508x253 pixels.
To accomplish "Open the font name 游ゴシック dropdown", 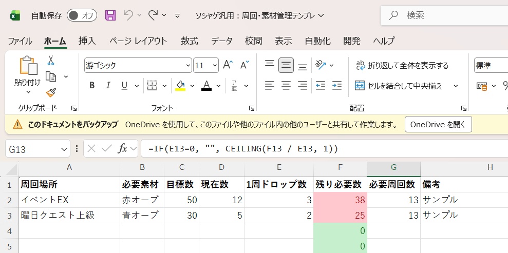I will 188,65.
